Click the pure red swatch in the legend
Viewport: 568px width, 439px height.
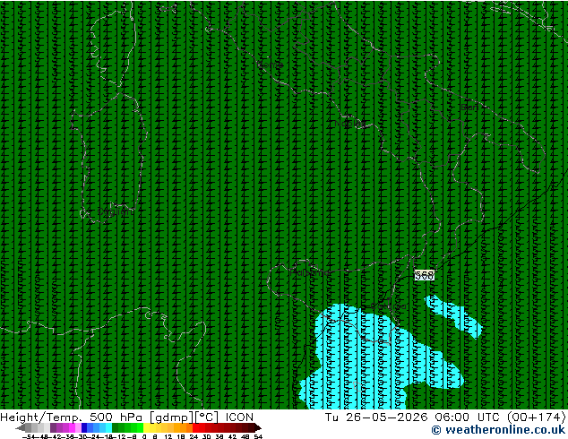(195, 428)
